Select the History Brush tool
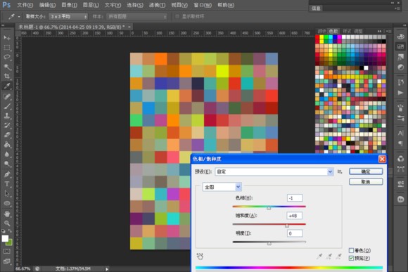 (7, 125)
